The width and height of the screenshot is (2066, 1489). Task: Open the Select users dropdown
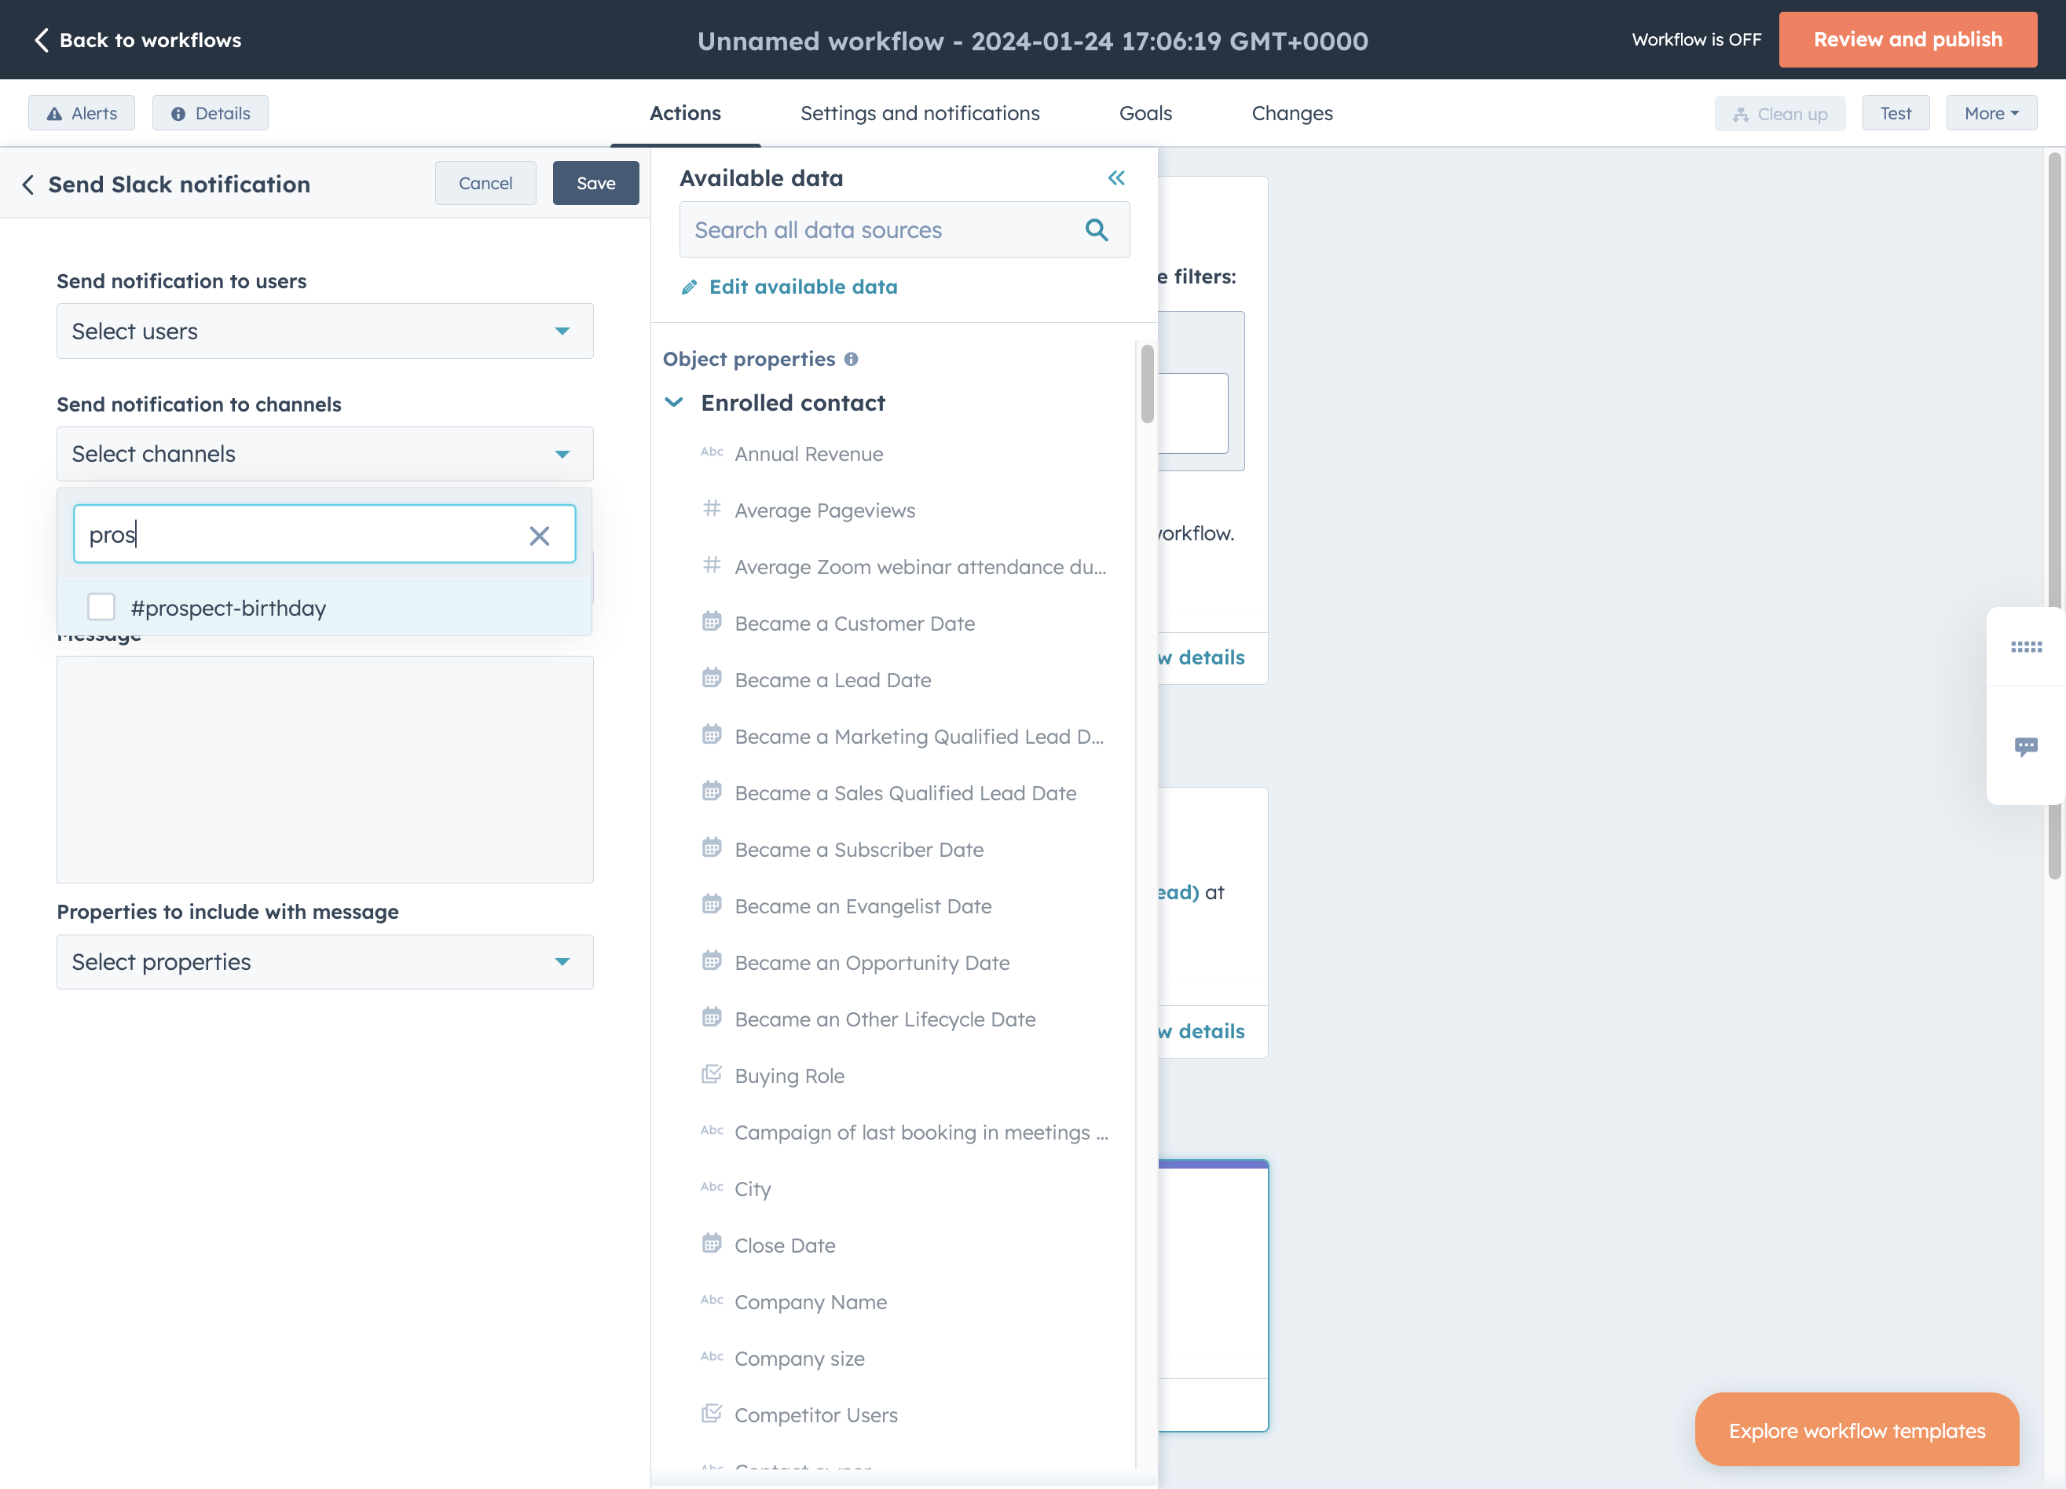(325, 331)
